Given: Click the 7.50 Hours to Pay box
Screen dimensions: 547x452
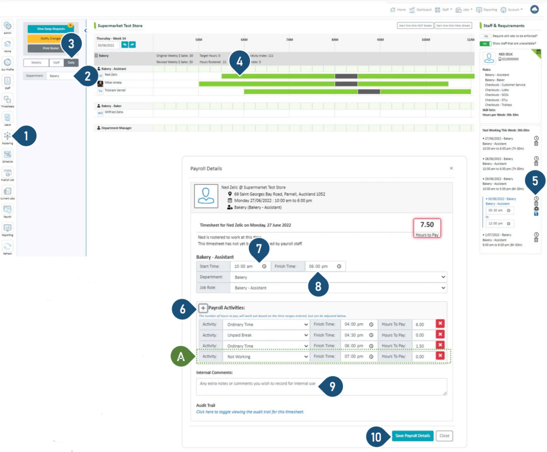Looking at the screenshot, I should point(427,228).
